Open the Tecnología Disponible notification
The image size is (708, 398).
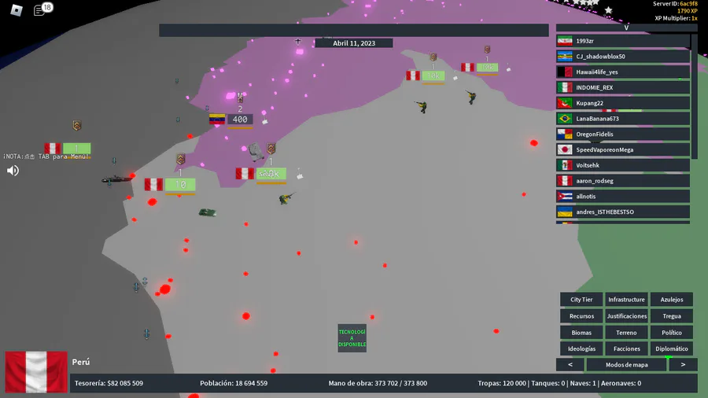pyautogui.click(x=352, y=338)
